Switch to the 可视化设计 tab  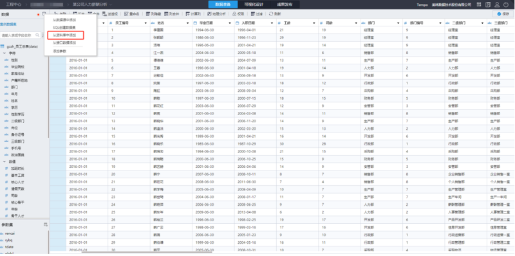click(x=253, y=5)
